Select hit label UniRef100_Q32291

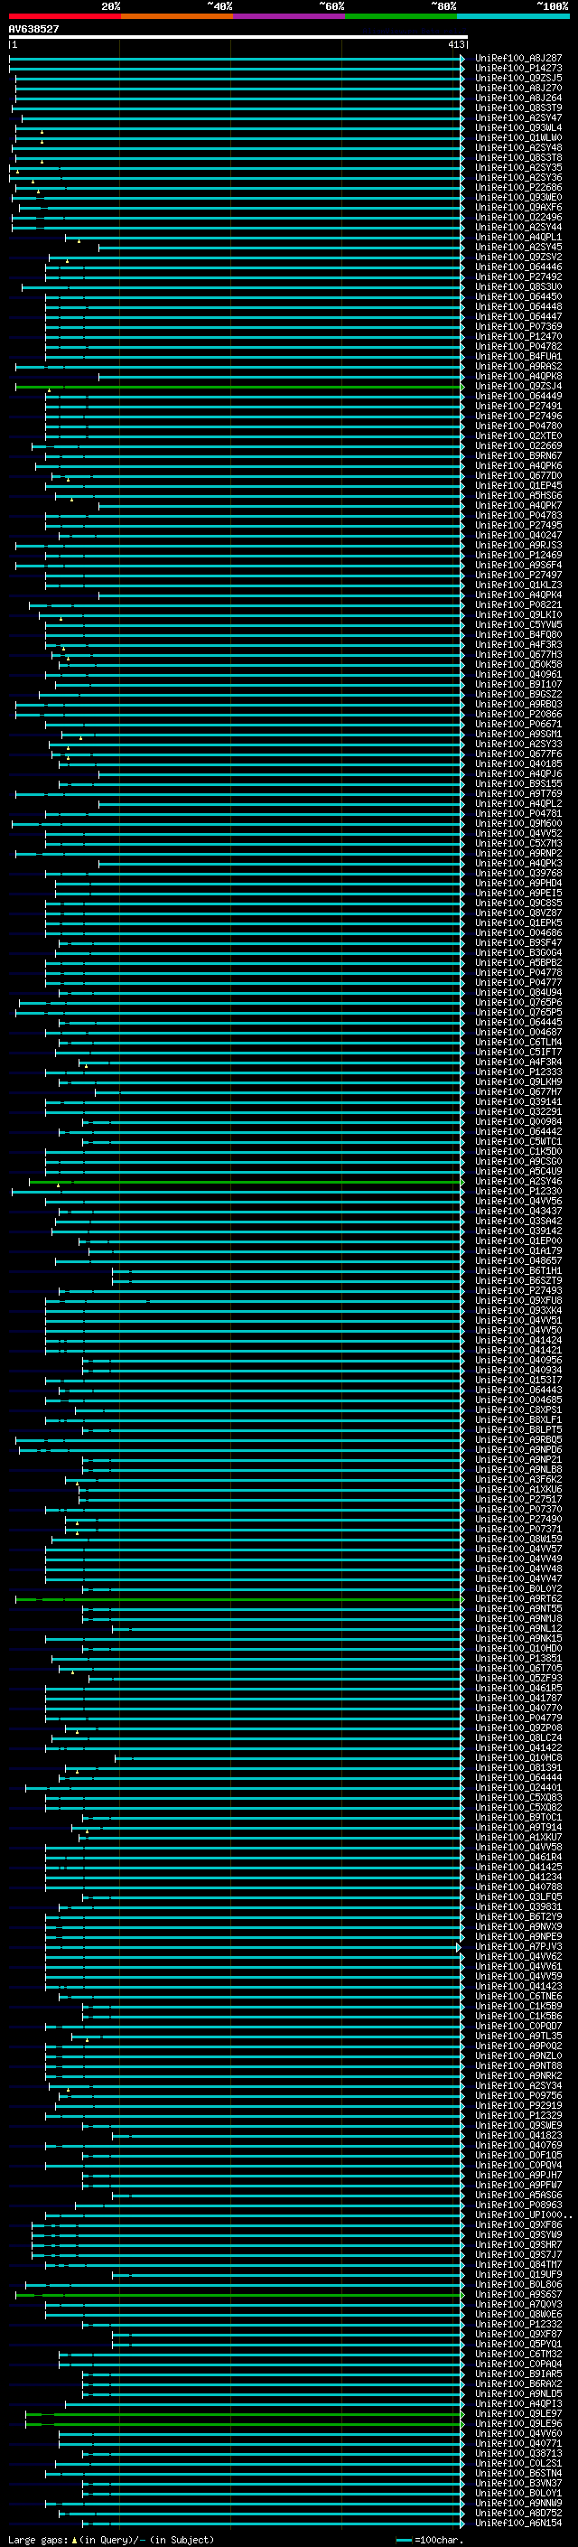518,1112
